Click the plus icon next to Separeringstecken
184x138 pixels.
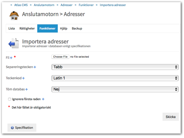pyautogui.click(x=35, y=67)
